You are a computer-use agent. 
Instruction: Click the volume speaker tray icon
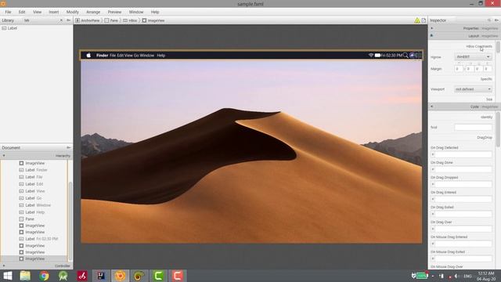pyautogui.click(x=457, y=276)
